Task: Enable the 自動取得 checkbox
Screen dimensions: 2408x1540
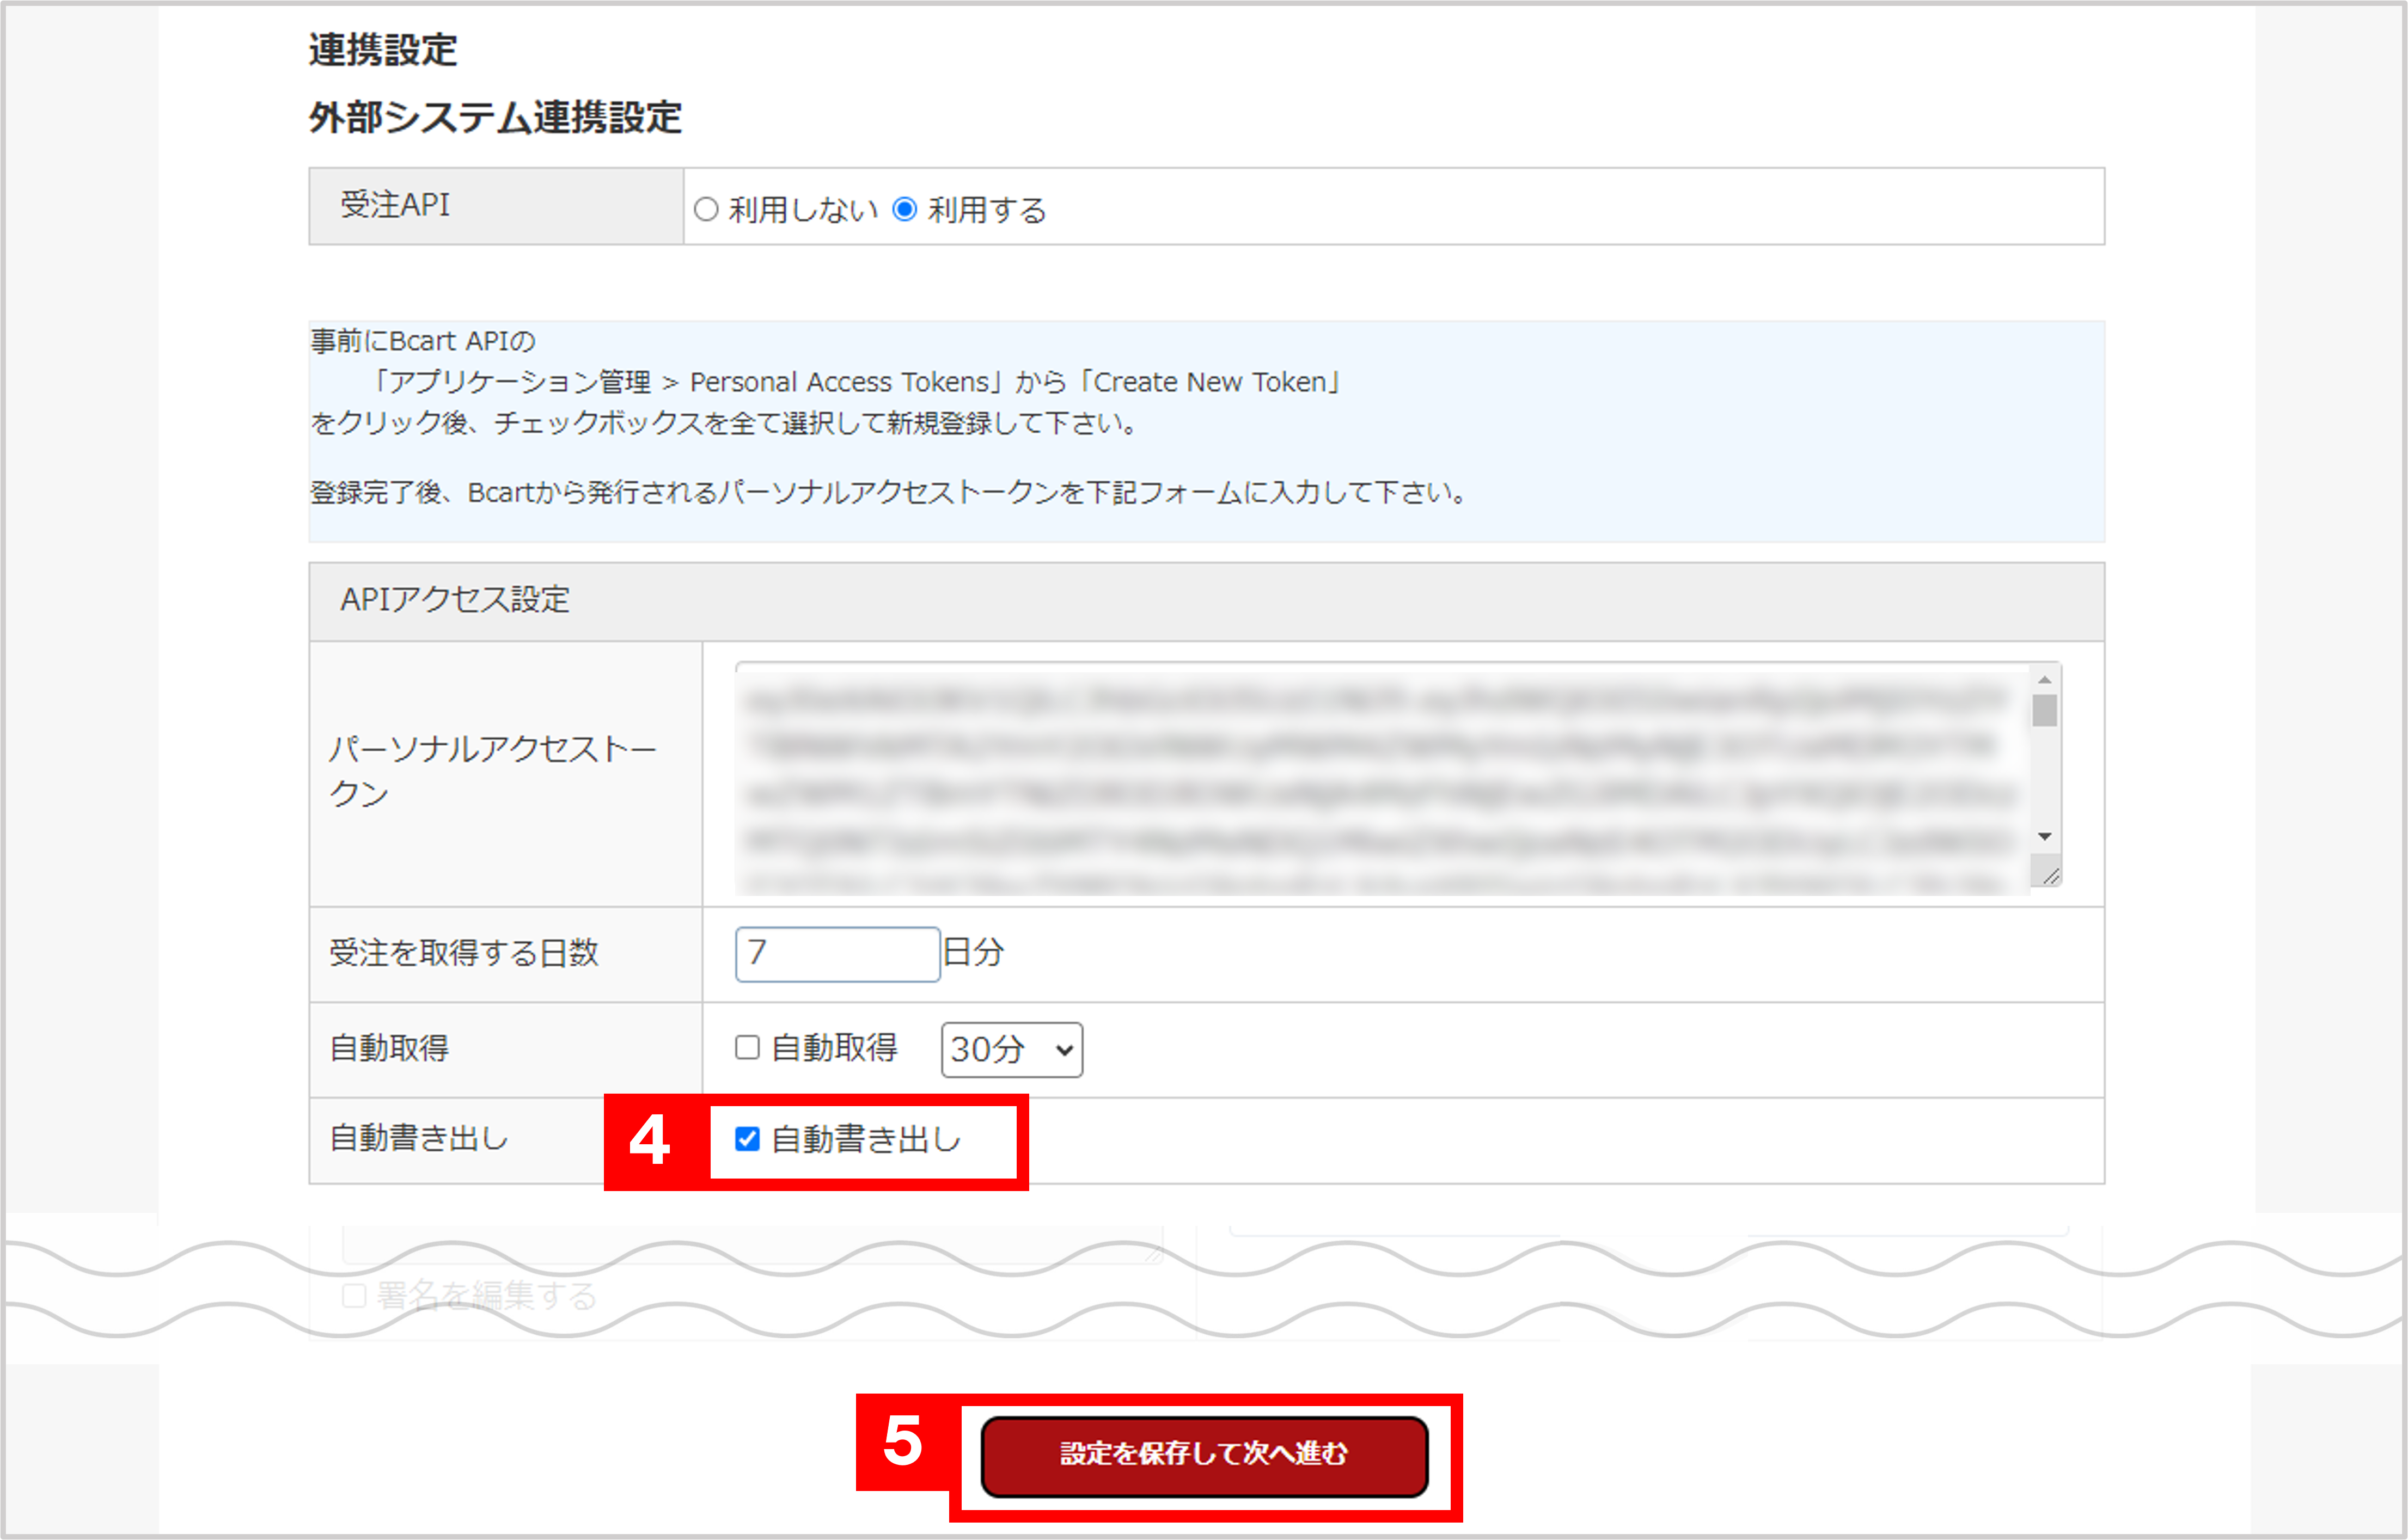Action: click(747, 1048)
